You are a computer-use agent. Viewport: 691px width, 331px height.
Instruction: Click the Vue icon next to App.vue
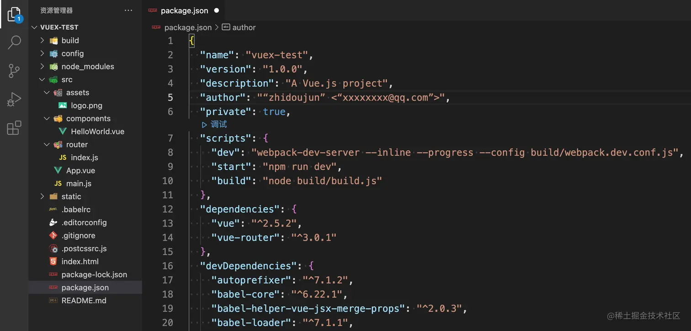coord(58,170)
